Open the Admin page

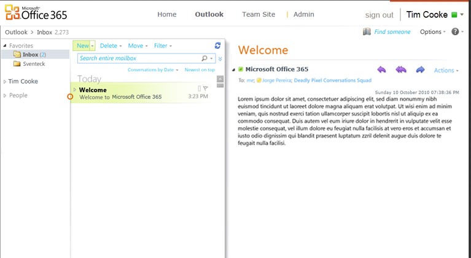tap(303, 14)
